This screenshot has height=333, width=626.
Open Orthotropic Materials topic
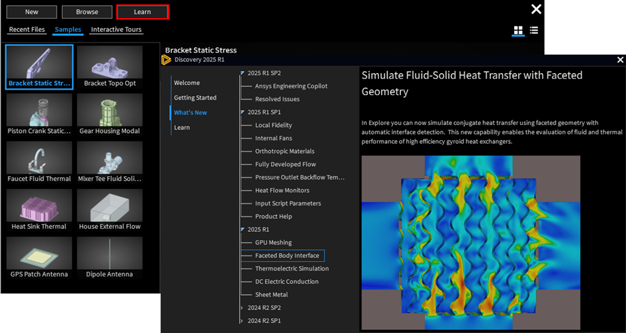click(284, 152)
